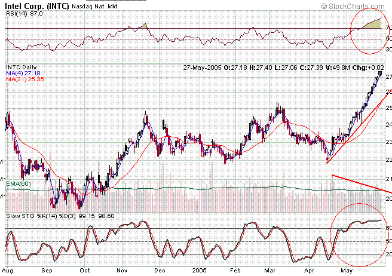Click the 'Apr' month axis label

309,271
